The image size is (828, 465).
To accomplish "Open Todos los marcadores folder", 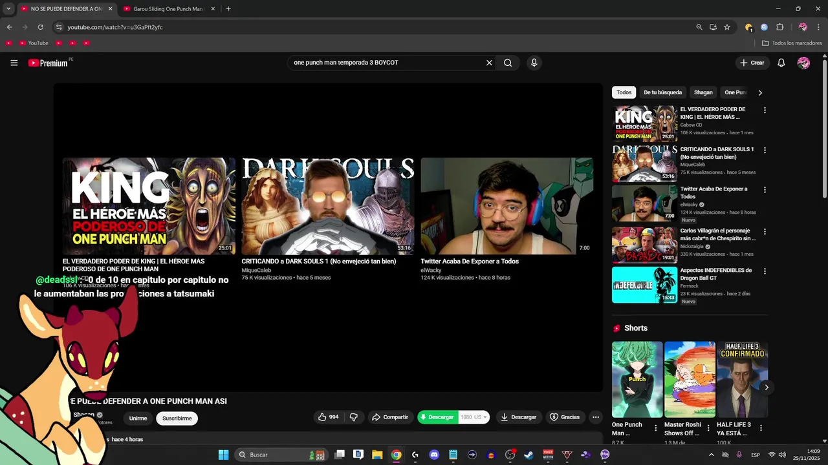I will tap(792, 43).
